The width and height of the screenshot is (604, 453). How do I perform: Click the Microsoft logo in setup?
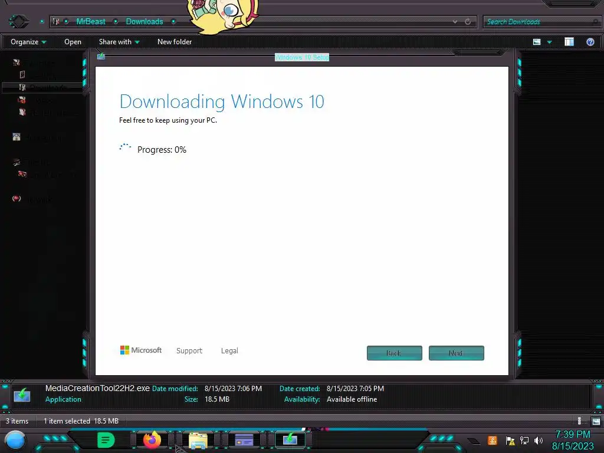pos(141,350)
